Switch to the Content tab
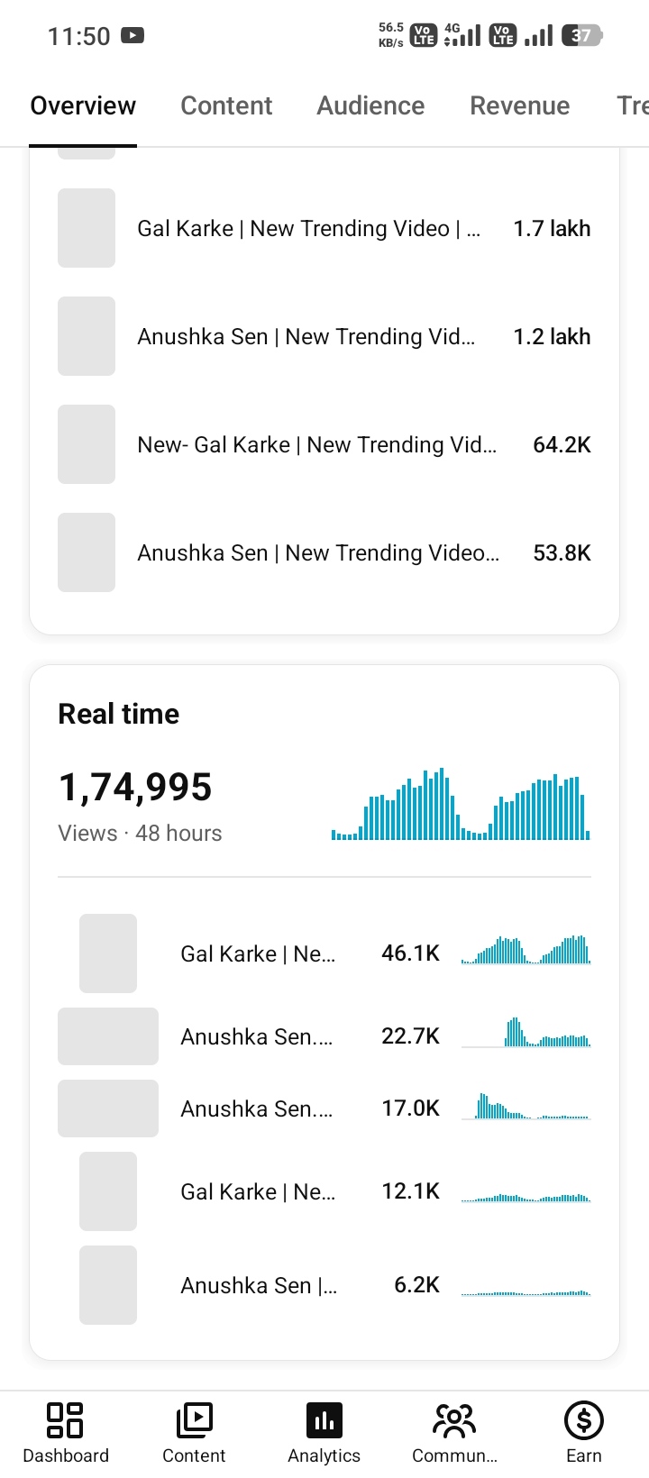The height and width of the screenshot is (1478, 649). [x=226, y=105]
